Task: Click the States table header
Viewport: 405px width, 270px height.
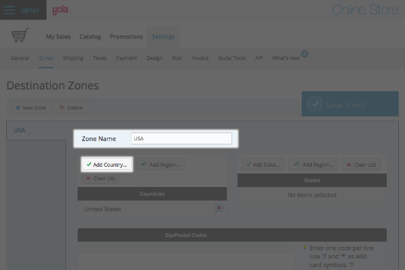Action: (x=312, y=180)
